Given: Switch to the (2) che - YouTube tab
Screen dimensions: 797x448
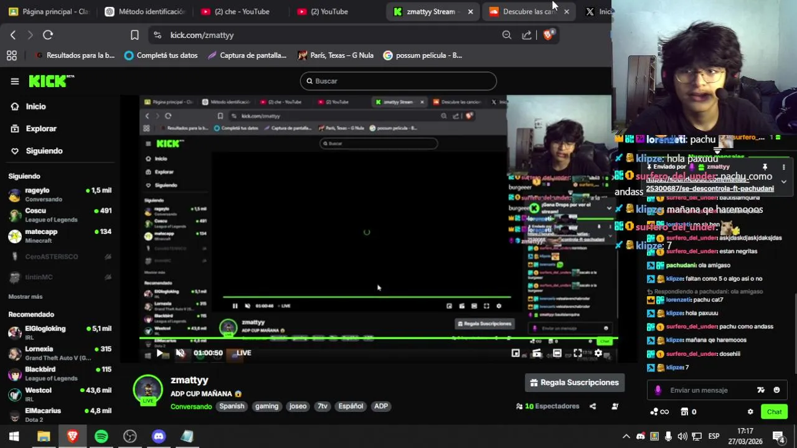Looking at the screenshot, I should [x=242, y=11].
